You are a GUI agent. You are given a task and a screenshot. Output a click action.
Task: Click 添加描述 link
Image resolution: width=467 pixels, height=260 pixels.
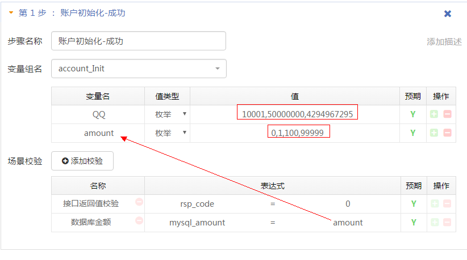click(x=444, y=42)
